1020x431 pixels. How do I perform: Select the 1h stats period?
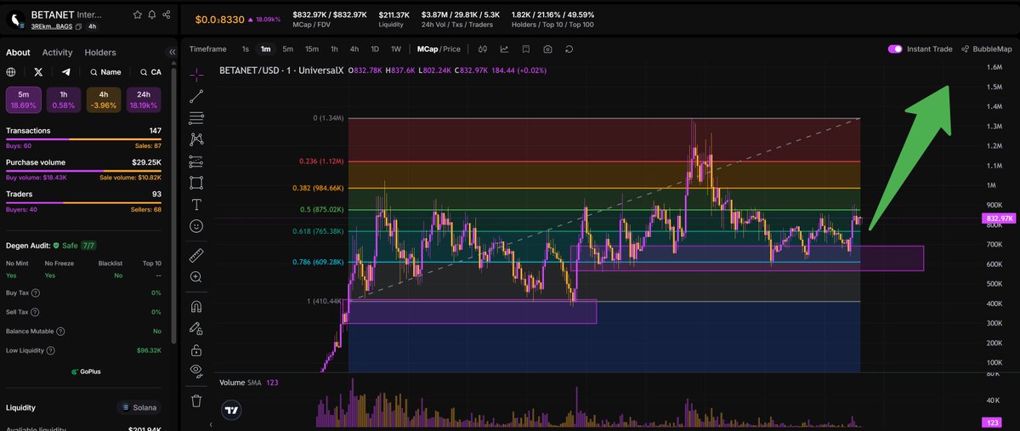[x=63, y=99]
